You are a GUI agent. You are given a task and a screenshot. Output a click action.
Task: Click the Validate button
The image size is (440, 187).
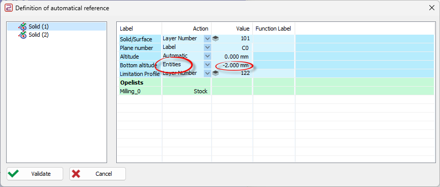click(x=35, y=174)
